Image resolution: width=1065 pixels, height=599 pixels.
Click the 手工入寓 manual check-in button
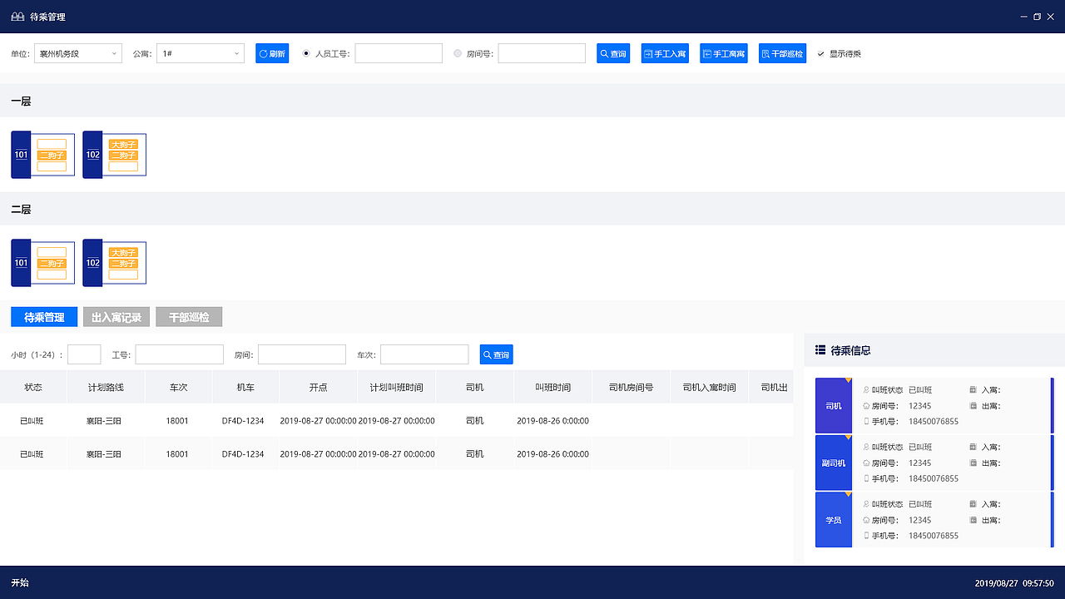[x=665, y=53]
